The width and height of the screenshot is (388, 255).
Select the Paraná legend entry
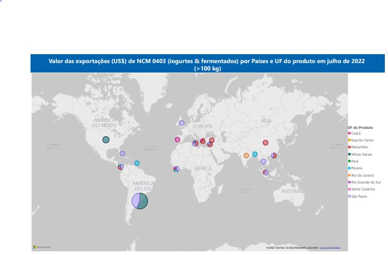click(355, 168)
